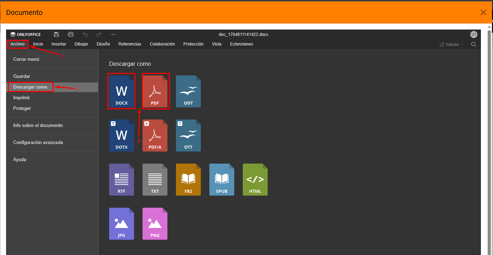Image resolution: width=493 pixels, height=255 pixels.
Task: Click the print icon in header
Action: click(x=71, y=34)
